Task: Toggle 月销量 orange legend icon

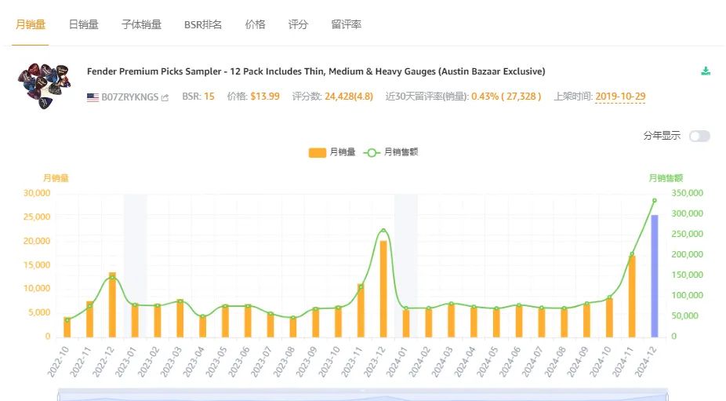Action: (318, 152)
